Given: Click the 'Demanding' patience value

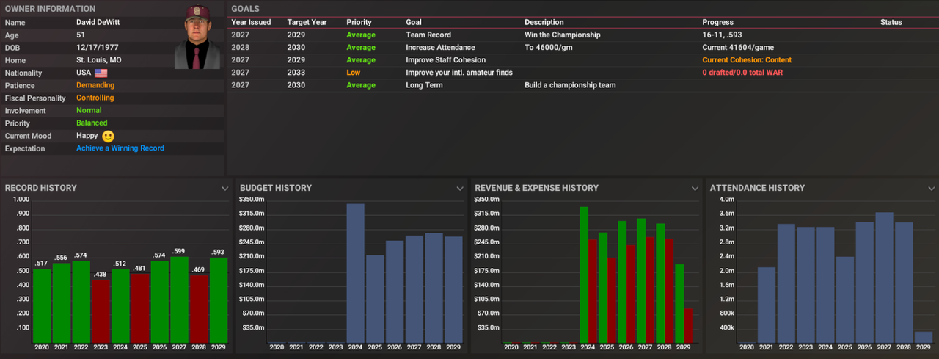Looking at the screenshot, I should (x=95, y=85).
